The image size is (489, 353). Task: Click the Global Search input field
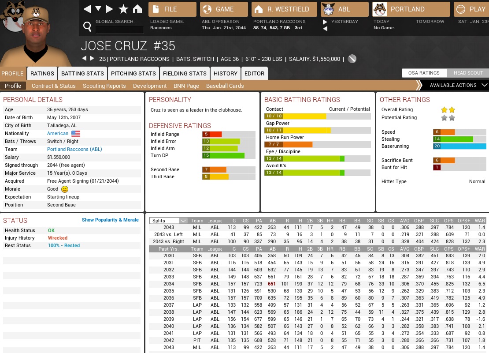tap(119, 30)
